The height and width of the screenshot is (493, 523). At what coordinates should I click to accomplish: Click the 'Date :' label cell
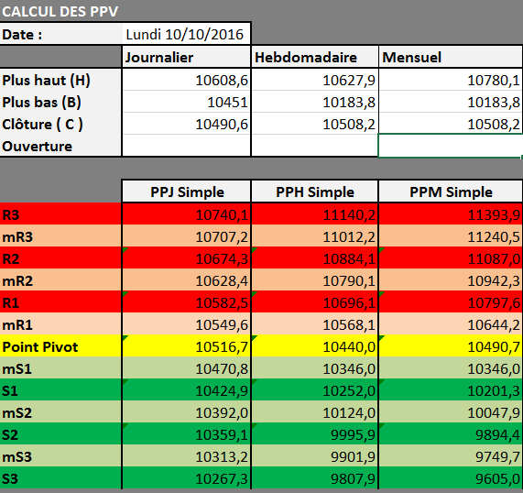click(x=61, y=34)
